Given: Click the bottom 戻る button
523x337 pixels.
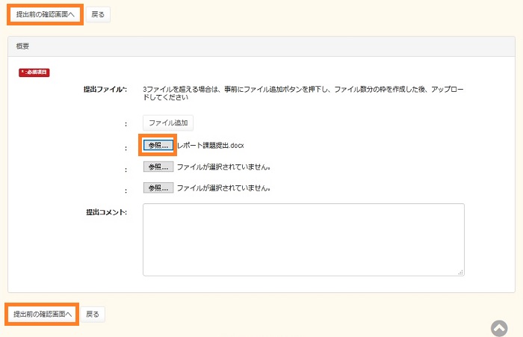Looking at the screenshot, I should tap(93, 315).
